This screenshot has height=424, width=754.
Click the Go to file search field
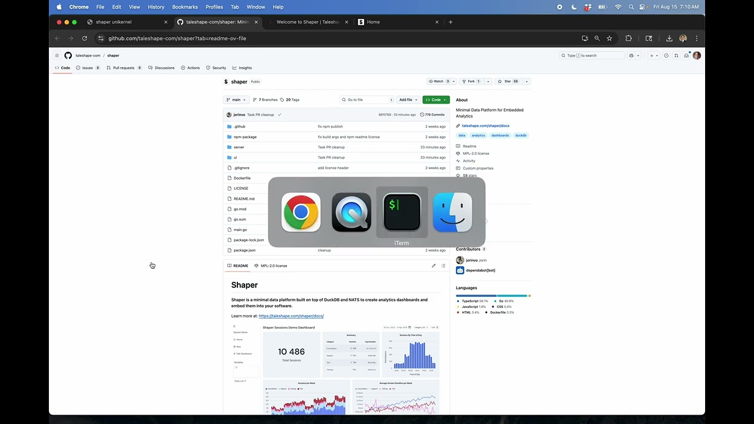point(366,100)
